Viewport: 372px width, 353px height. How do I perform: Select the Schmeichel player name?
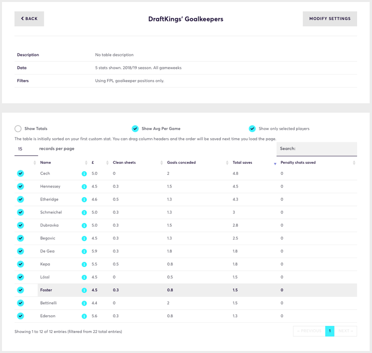[x=51, y=213]
